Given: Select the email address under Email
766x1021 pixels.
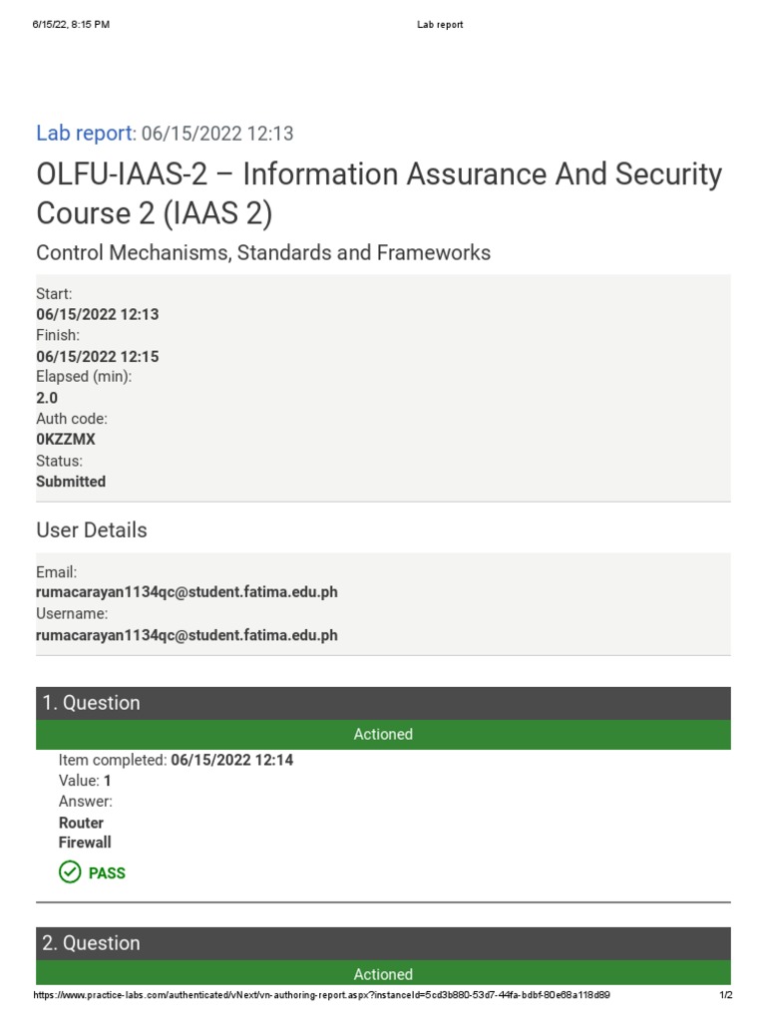Looking at the screenshot, I should [x=187, y=592].
